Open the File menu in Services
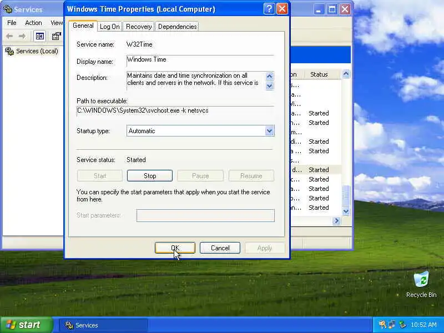Viewport: 444px width, 333px height. pos(12,23)
